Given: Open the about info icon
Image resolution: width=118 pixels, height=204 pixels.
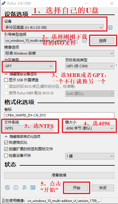Looking at the screenshot, I should pyautogui.click(x=16, y=188).
